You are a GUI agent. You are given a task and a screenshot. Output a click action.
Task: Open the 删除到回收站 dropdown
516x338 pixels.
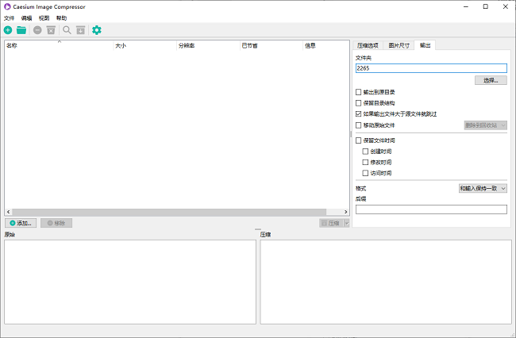tap(485, 125)
